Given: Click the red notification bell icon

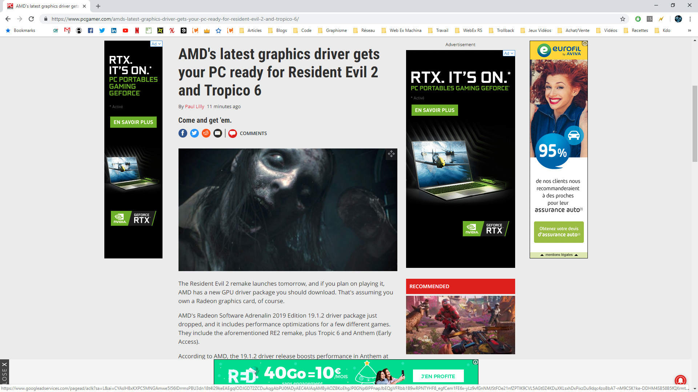Looking at the screenshot, I should tap(680, 380).
